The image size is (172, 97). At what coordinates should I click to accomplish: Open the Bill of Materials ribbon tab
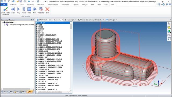click(x=53, y=5)
